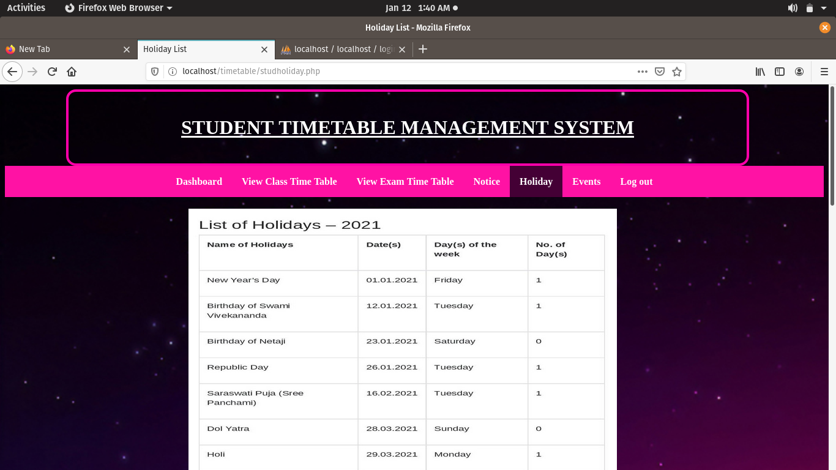Image resolution: width=836 pixels, height=470 pixels.
Task: Click the reload page icon
Action: pos(52,71)
